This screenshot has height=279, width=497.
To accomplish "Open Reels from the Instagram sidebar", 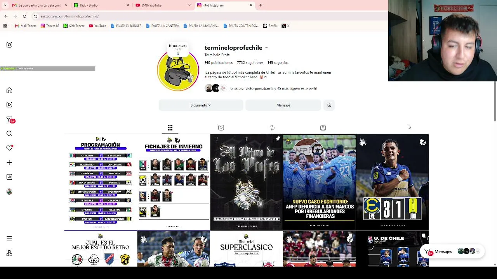I will pos(9,105).
